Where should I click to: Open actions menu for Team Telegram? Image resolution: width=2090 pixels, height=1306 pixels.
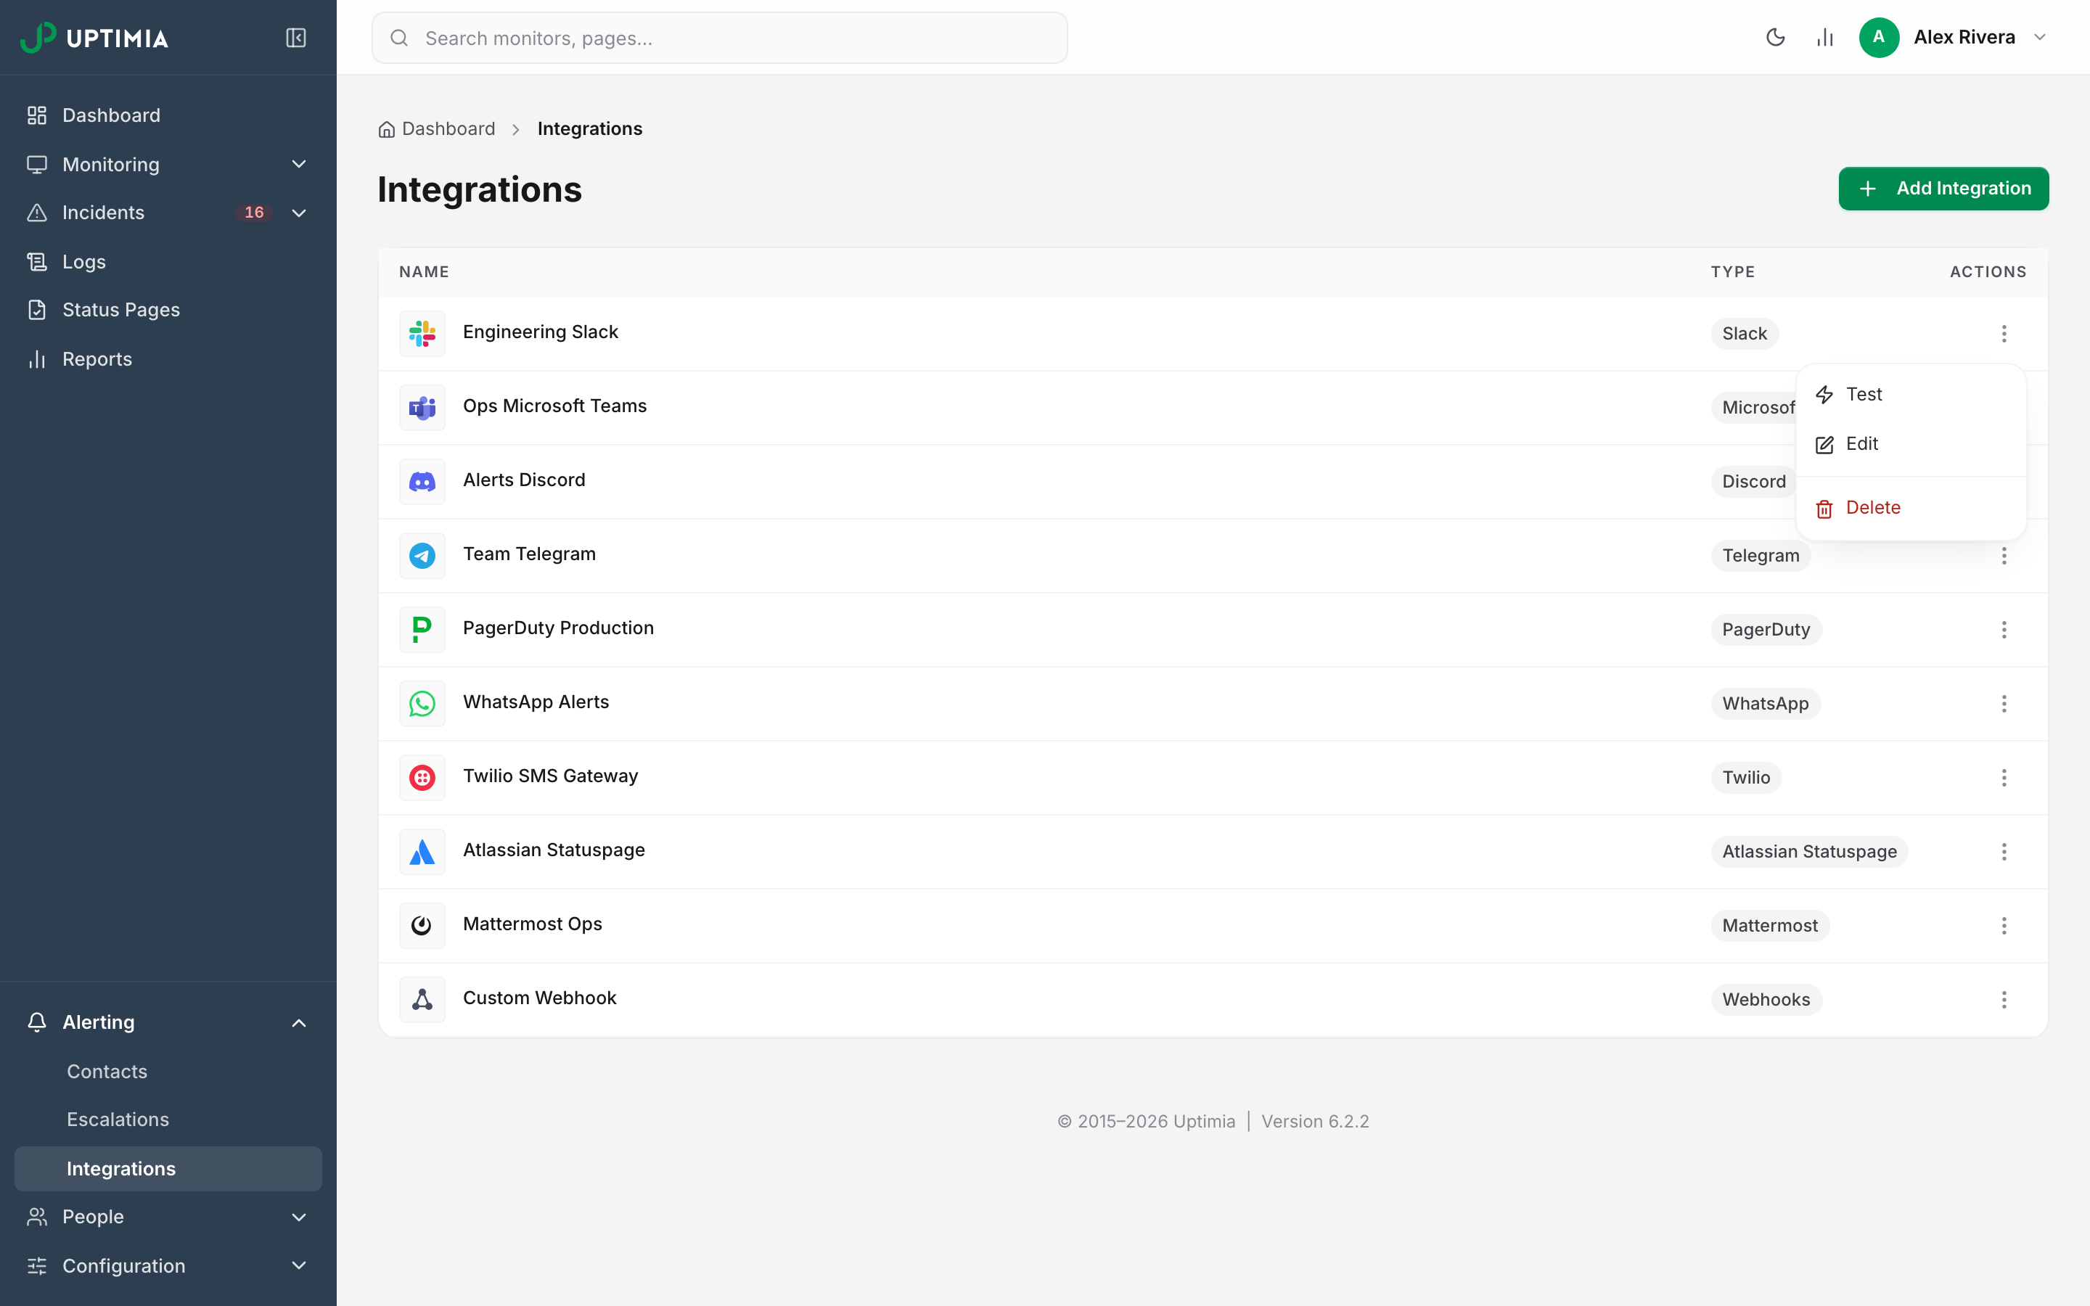click(2004, 555)
